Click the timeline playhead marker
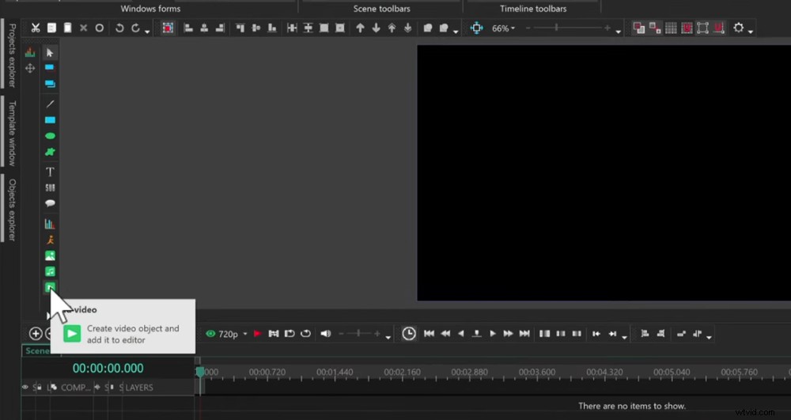Viewport: 791px width, 420px height. pyautogui.click(x=200, y=372)
